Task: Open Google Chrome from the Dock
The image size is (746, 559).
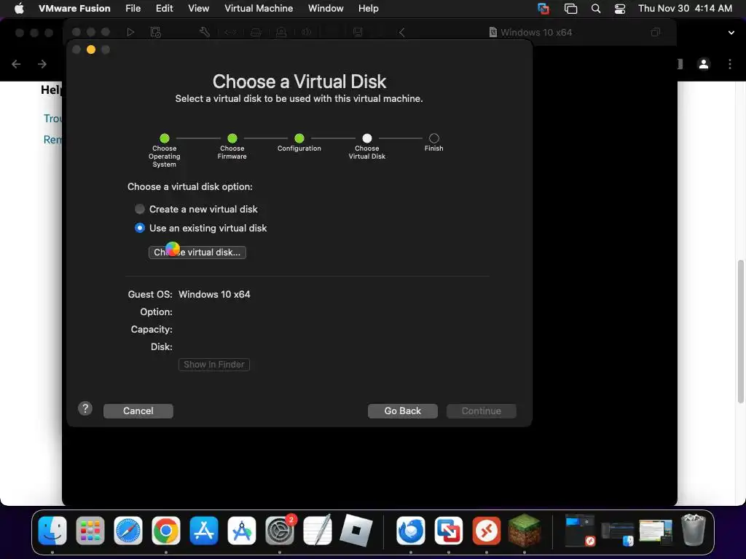Action: click(x=165, y=531)
